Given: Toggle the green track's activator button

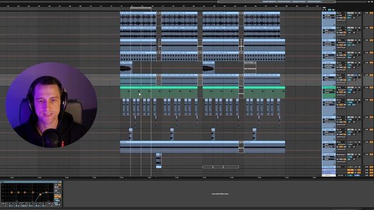Looking at the screenshot, I should 351,87.
